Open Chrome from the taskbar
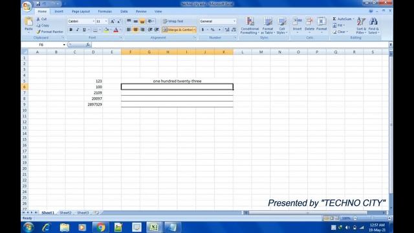Screen dimensions: 414x233 [x=101, y=227]
